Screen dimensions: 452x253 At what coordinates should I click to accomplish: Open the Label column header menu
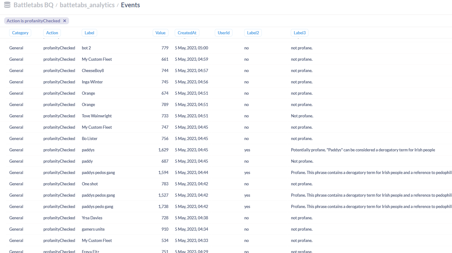(90, 33)
